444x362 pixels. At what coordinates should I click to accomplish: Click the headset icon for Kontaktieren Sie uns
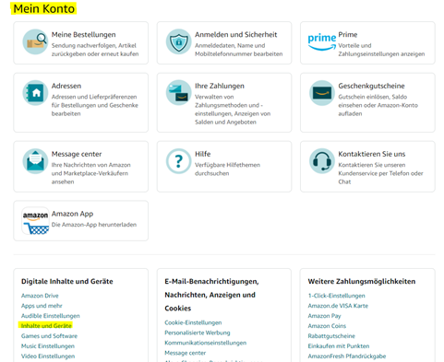[322, 161]
